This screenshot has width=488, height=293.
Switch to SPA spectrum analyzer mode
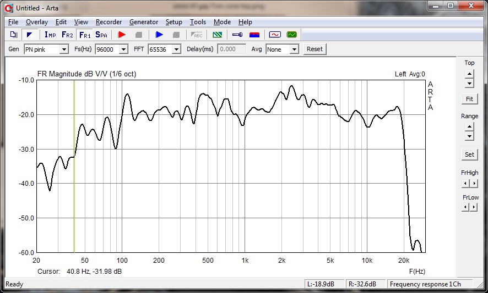coord(101,35)
